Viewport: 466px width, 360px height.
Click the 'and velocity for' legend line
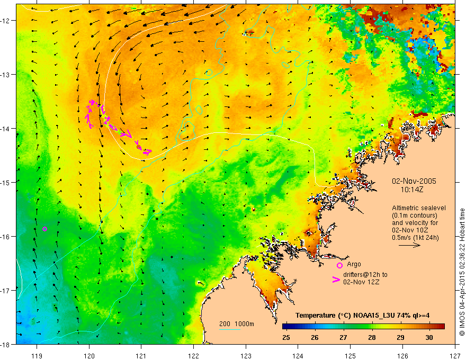point(415,223)
